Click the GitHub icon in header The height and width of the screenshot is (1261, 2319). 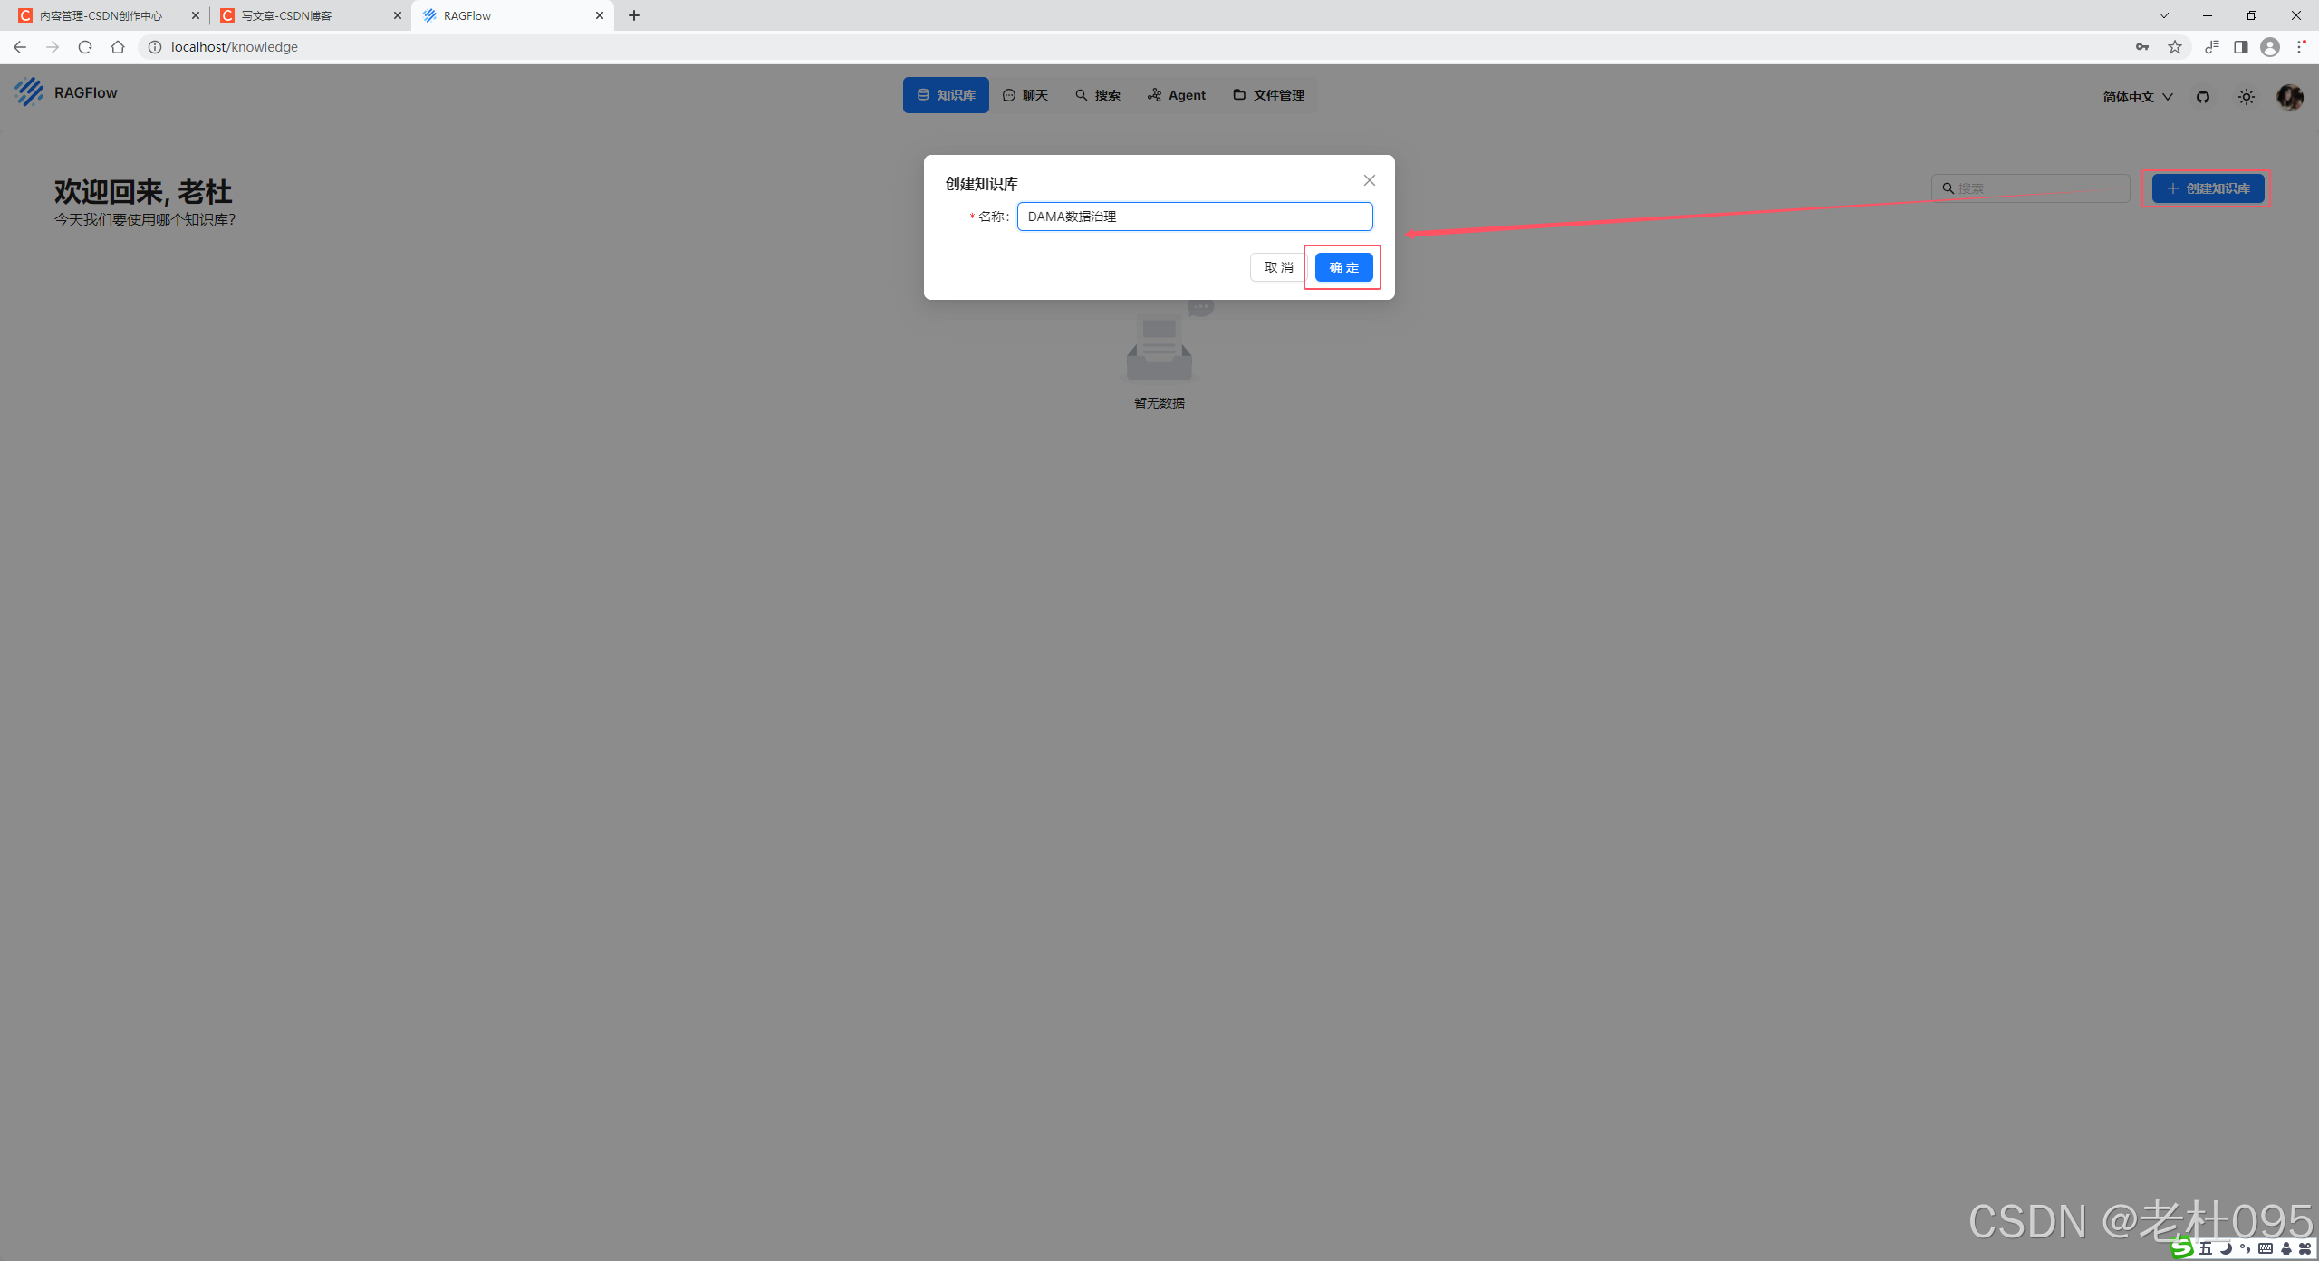[2203, 97]
